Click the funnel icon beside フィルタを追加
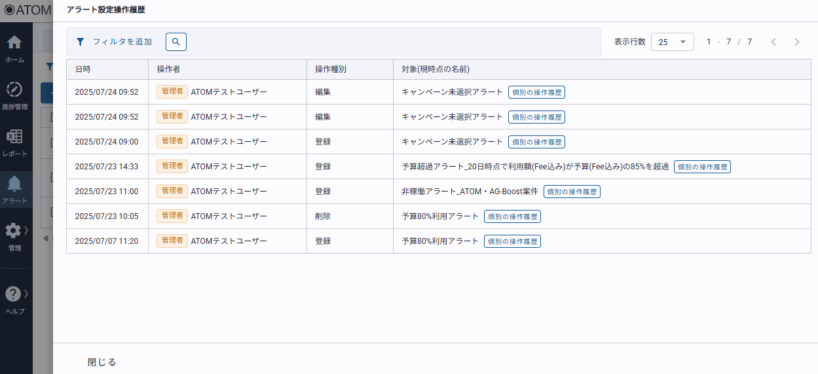 coord(81,42)
